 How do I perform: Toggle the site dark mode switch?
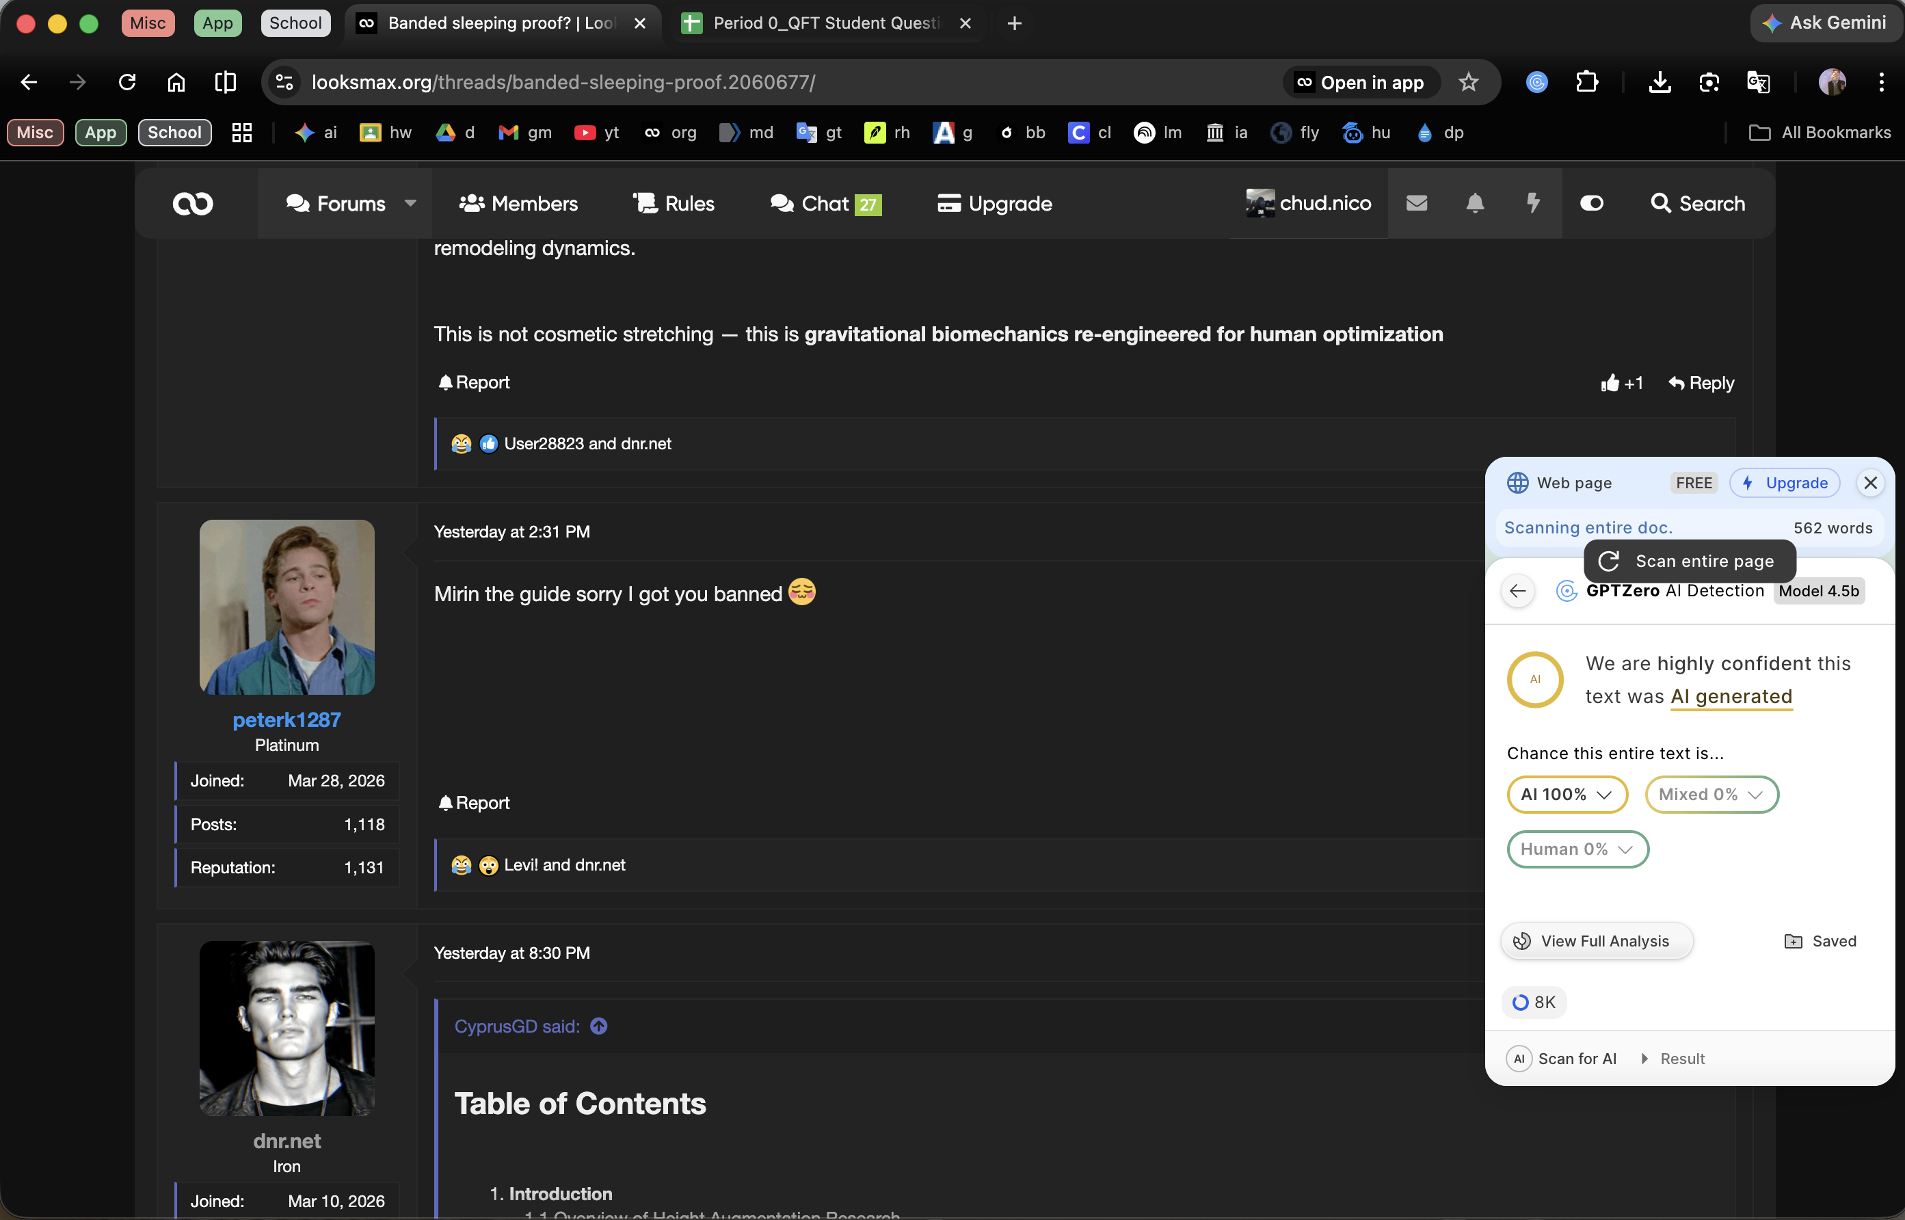1591,203
